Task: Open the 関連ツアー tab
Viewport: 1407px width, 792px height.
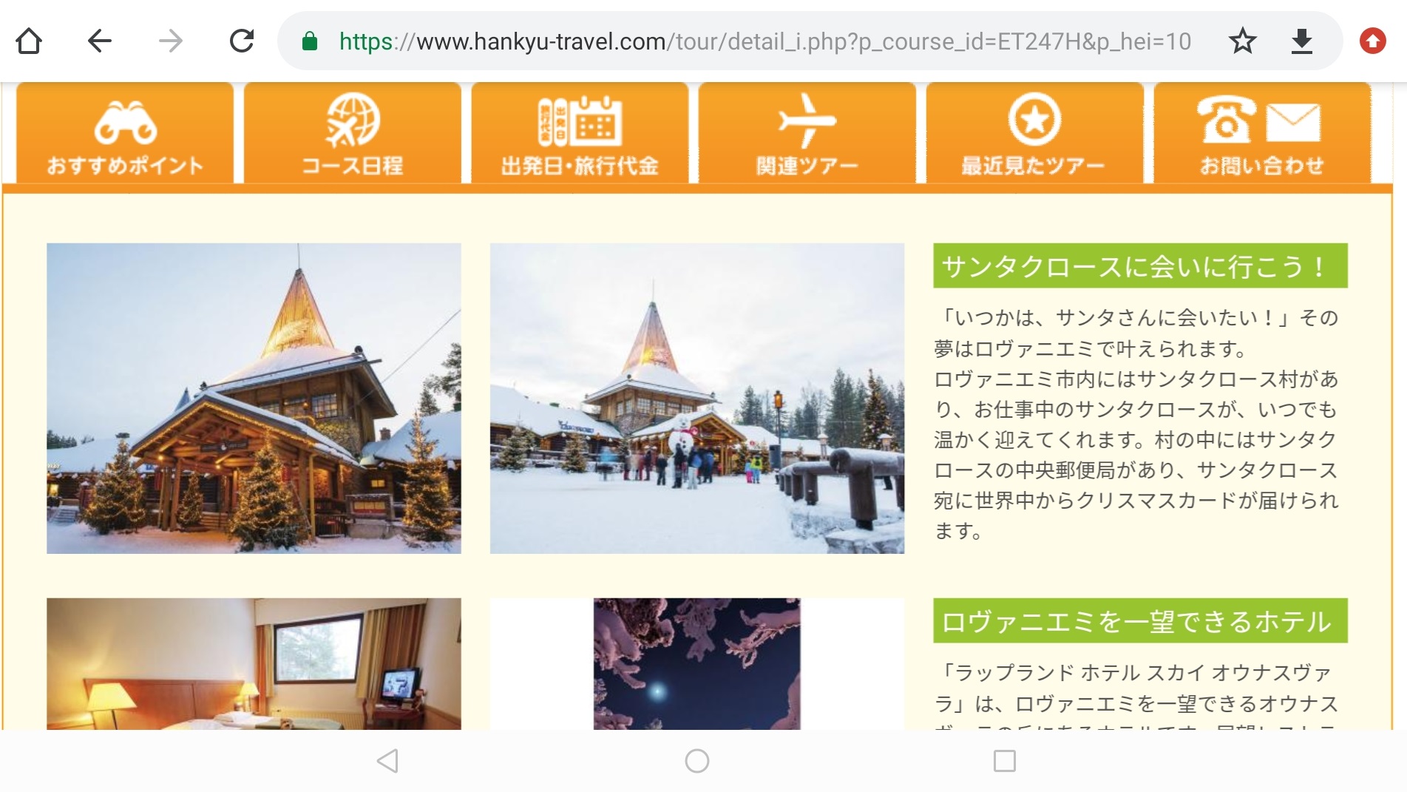Action: point(807,134)
